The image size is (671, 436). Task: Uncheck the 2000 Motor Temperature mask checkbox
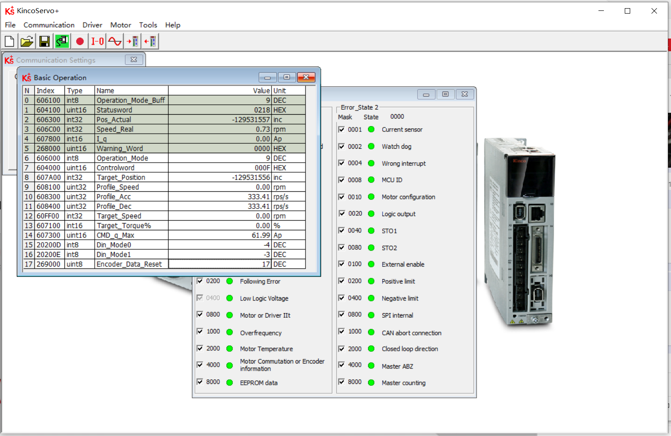coord(200,349)
